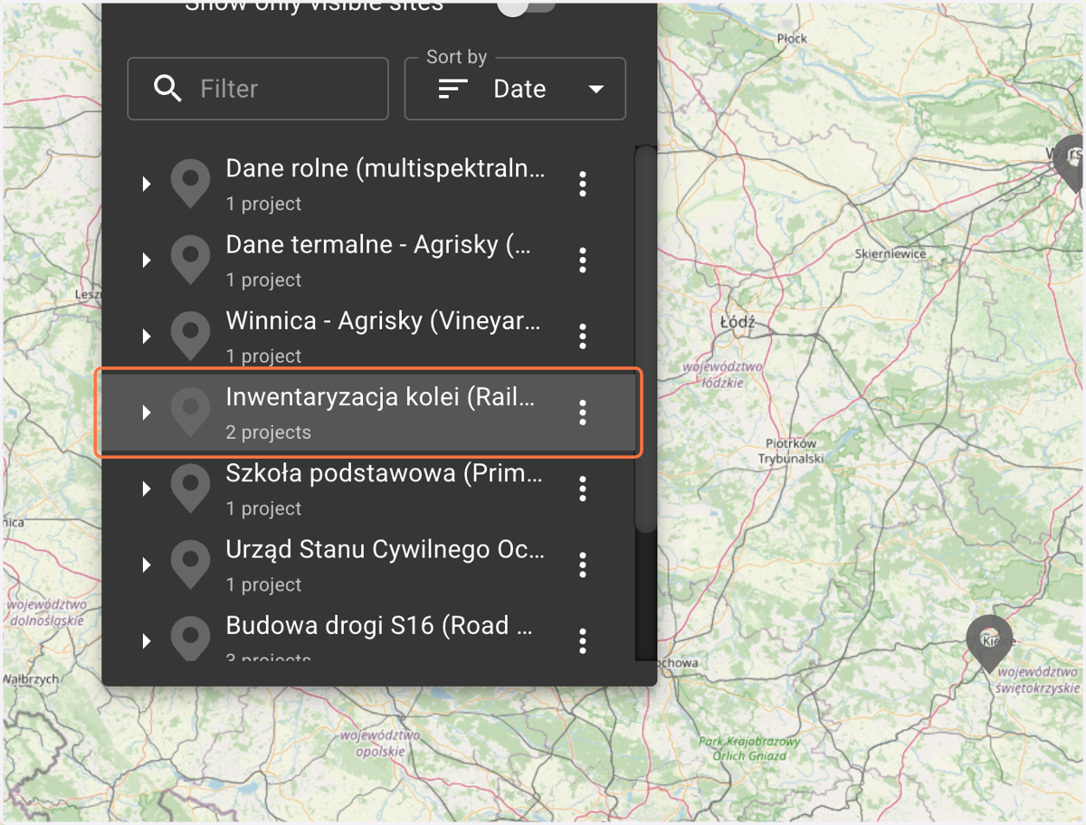The image size is (1086, 825).
Task: Select the Budowa drogi S16 (Road ... site name
Action: click(379, 626)
